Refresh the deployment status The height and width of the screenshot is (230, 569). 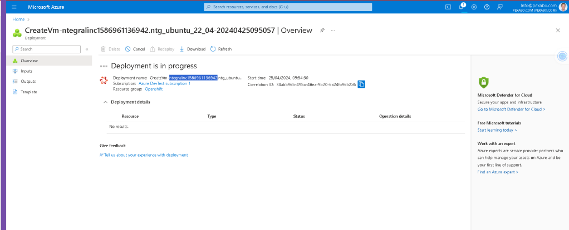(x=220, y=49)
